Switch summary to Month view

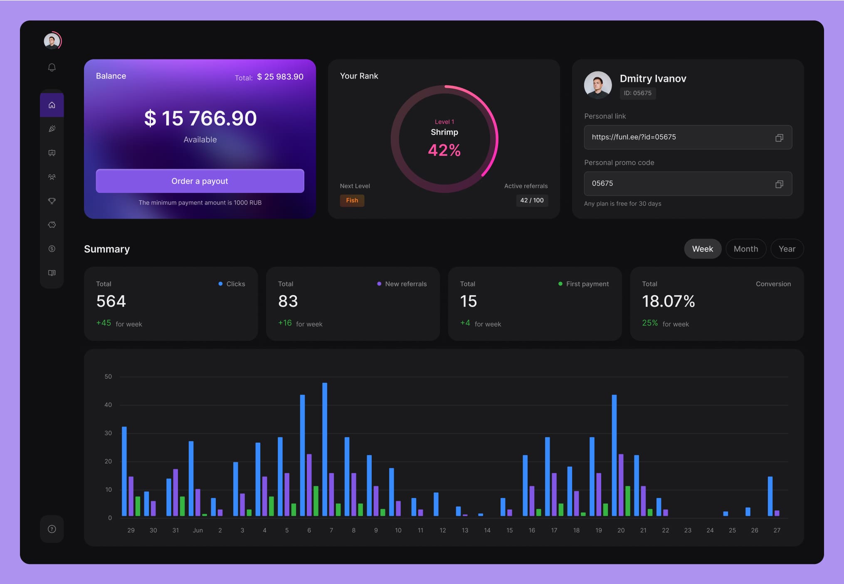coord(745,249)
